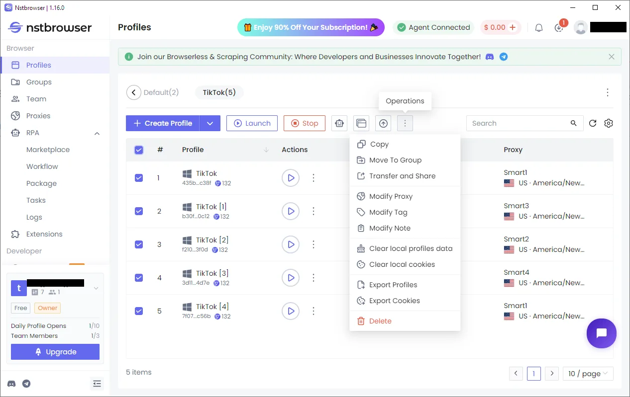Select Delete in the Operations menu
The image size is (630, 397).
[x=405, y=321]
